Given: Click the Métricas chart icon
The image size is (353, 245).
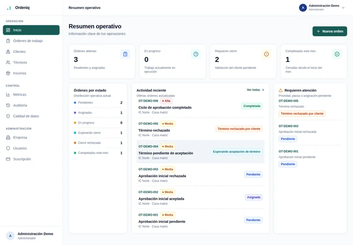Looking at the screenshot, I should coord(8,94).
